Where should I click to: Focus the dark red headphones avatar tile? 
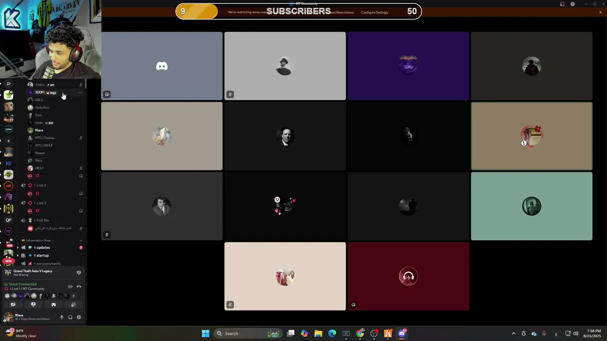click(x=408, y=277)
